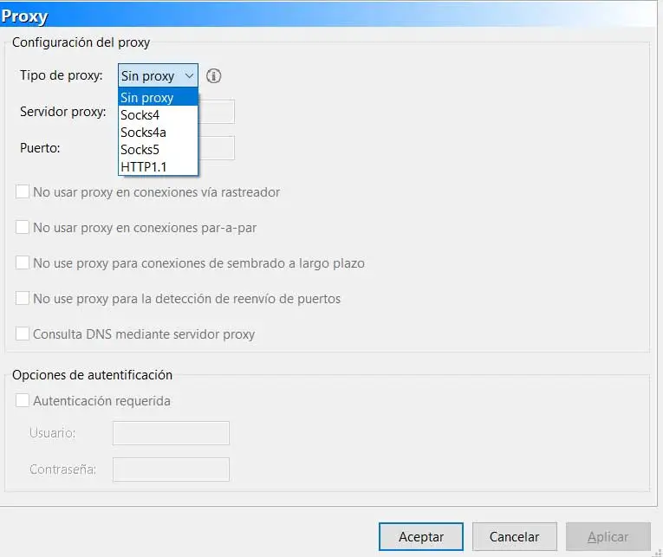
Task: Click the Puerto input field
Action: tap(216, 148)
